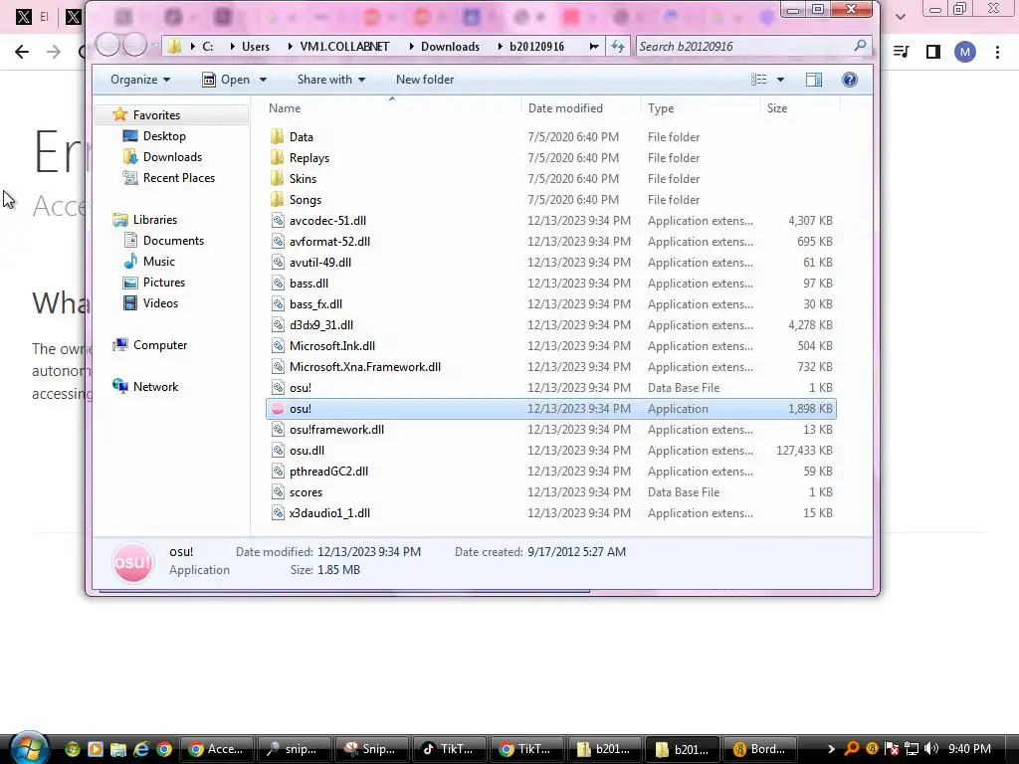This screenshot has height=764, width=1019.
Task: Switch to Snip... taskbar window
Action: click(371, 749)
